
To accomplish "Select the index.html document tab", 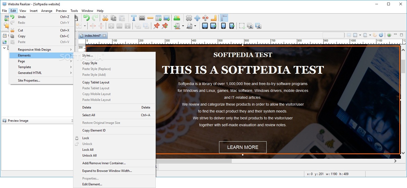I will 93,36.
